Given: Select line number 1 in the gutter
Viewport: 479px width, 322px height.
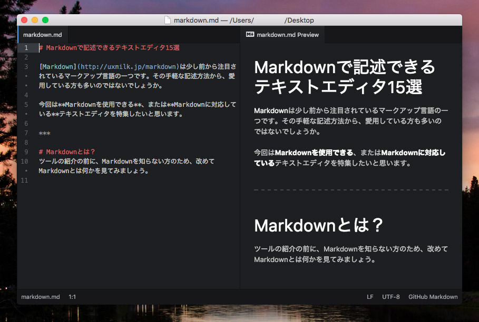Looking at the screenshot, I should (x=25, y=48).
